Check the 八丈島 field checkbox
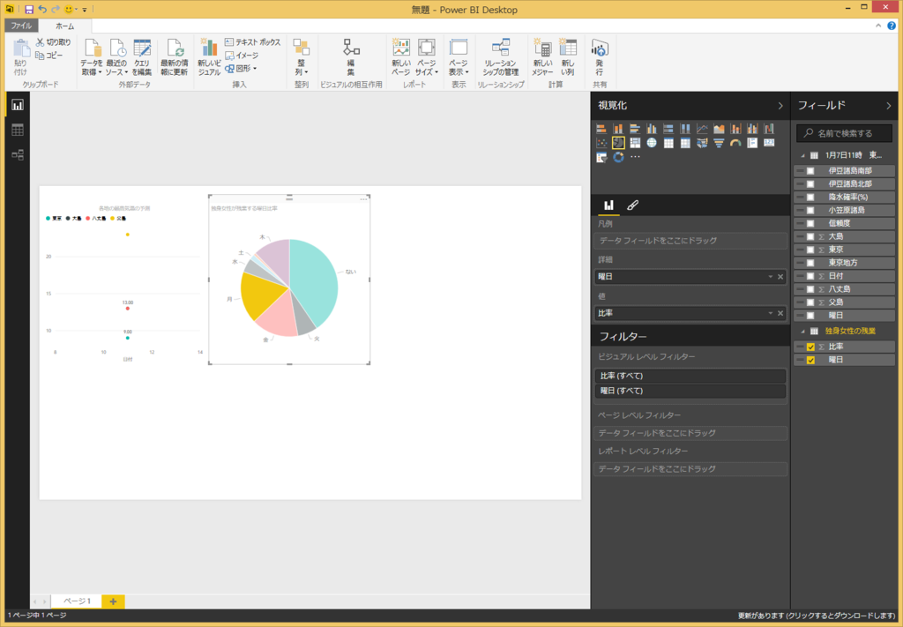 click(810, 289)
